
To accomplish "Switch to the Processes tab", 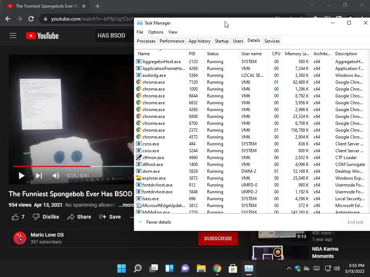I will (x=146, y=41).
